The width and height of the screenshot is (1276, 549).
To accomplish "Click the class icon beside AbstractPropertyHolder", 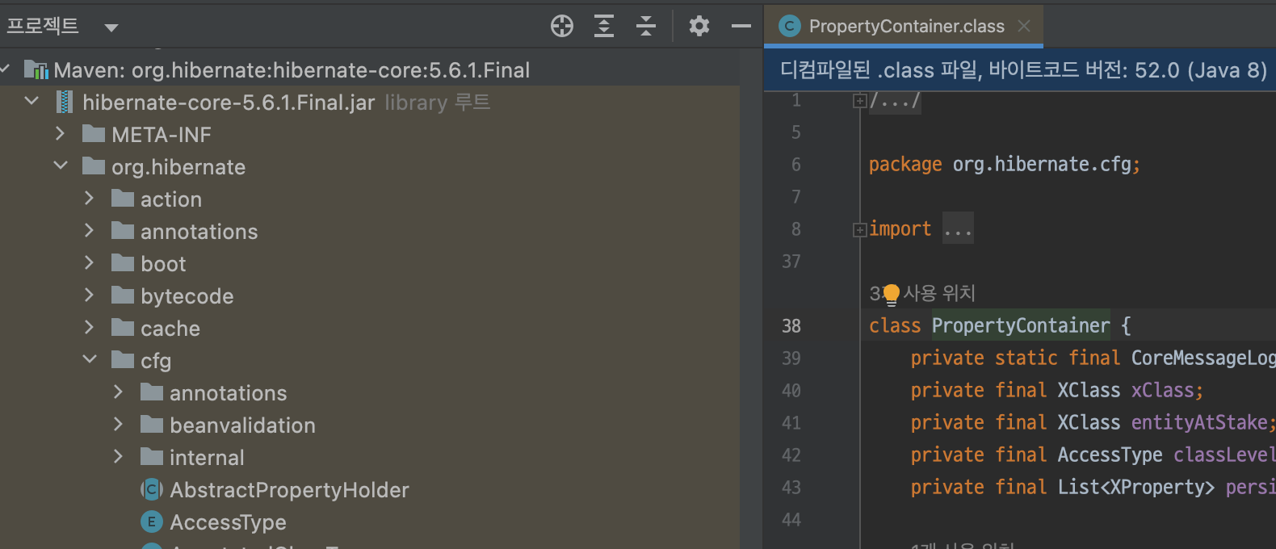I will [152, 489].
